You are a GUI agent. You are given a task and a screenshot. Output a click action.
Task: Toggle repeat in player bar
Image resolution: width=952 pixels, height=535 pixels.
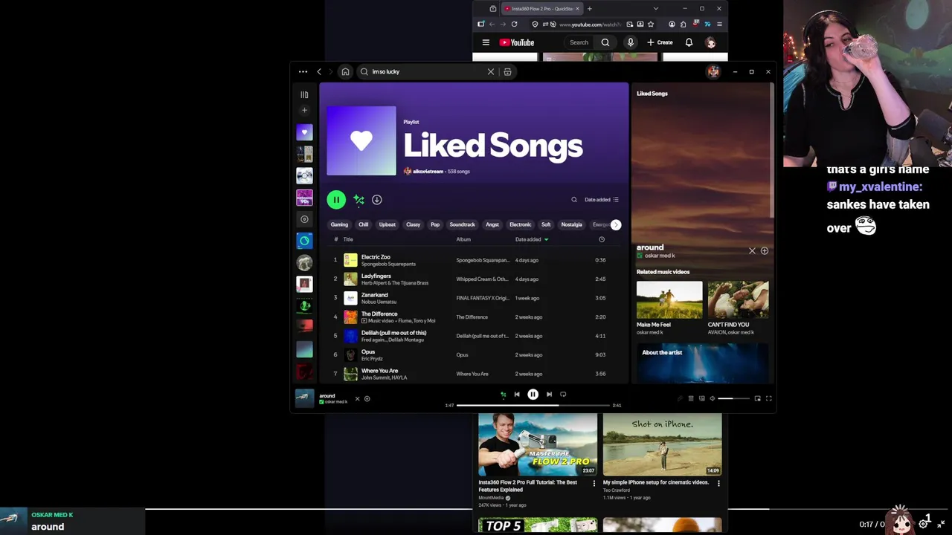[x=563, y=395]
